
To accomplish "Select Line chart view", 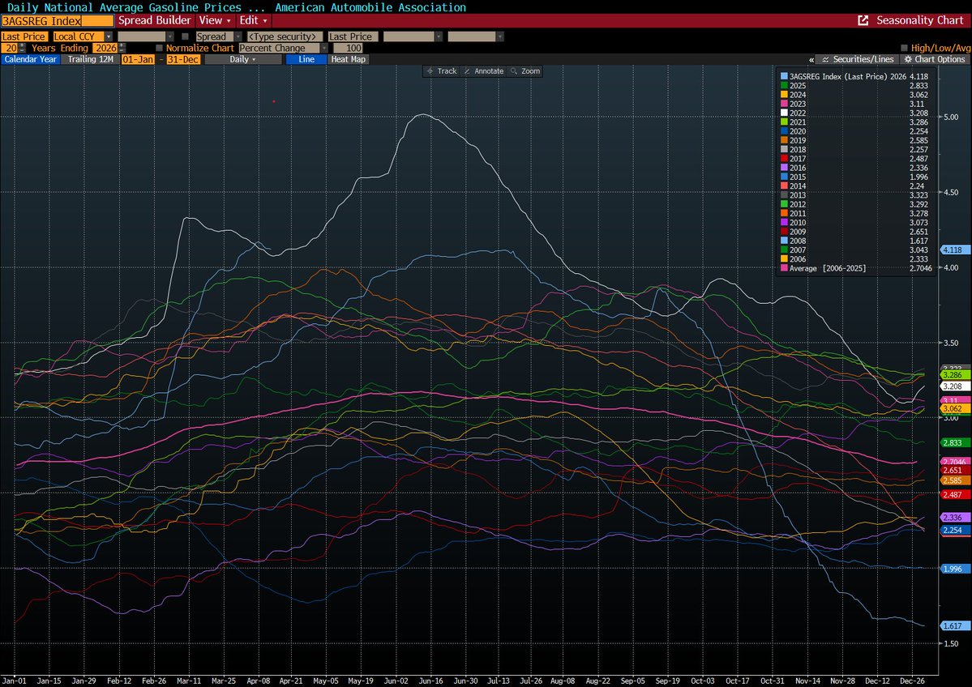I will click(x=306, y=59).
